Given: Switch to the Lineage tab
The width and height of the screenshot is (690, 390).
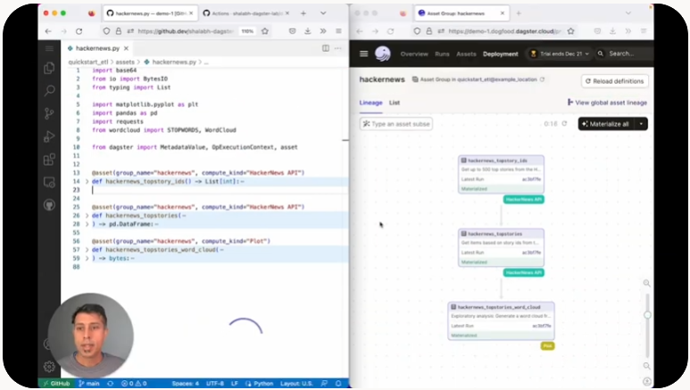Looking at the screenshot, I should click(x=370, y=103).
